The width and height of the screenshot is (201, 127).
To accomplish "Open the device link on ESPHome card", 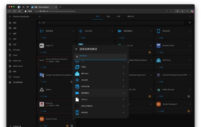I will click(160, 67).
